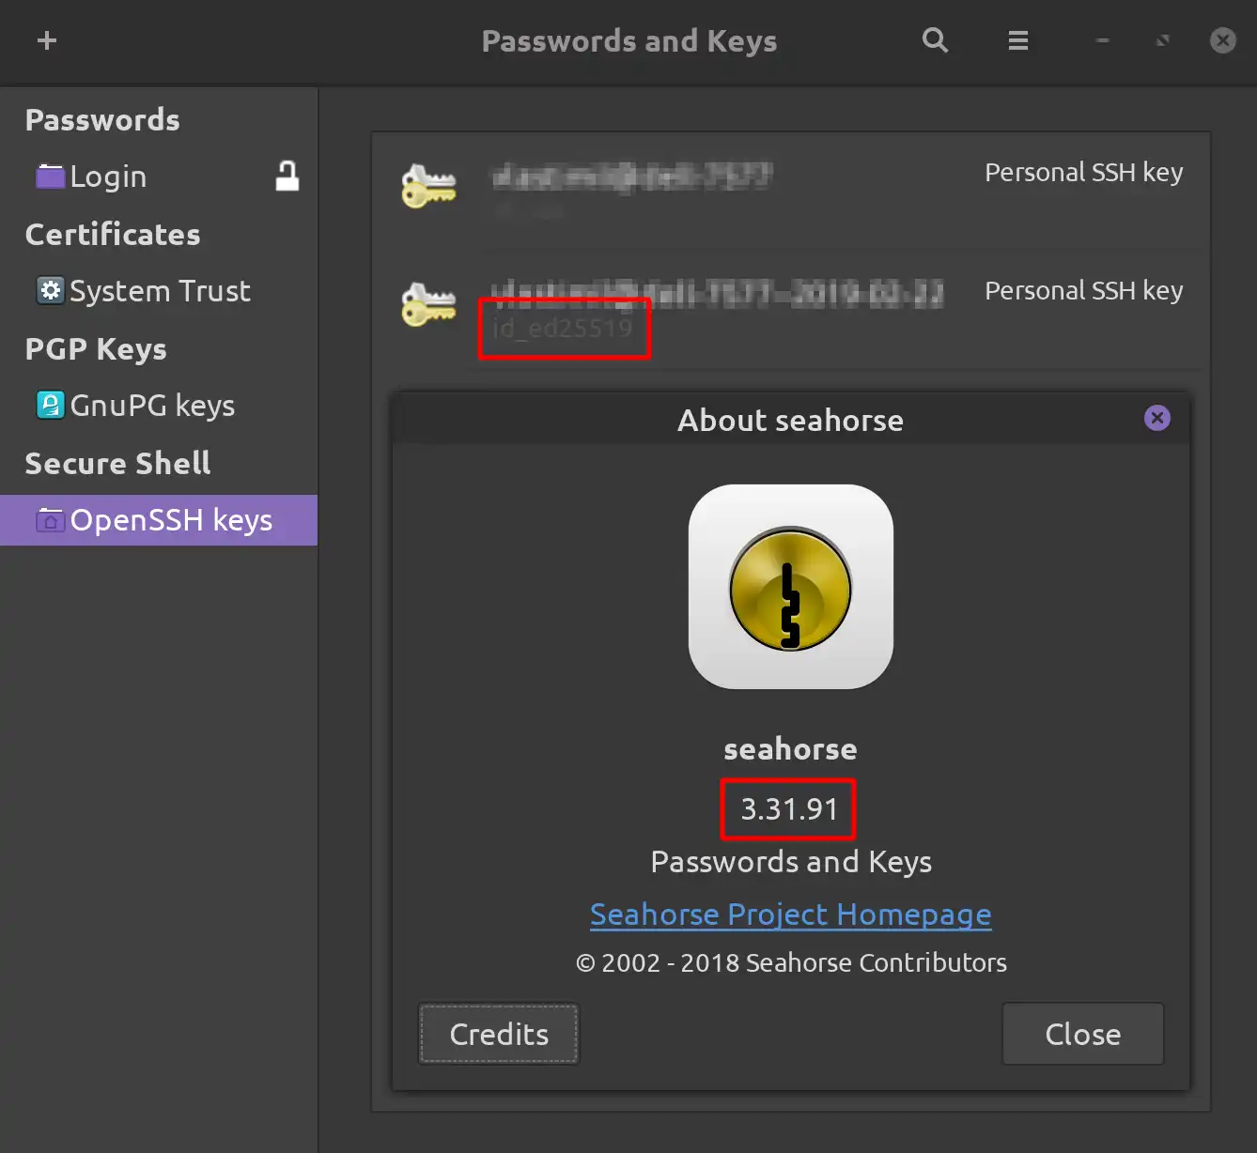Select the first Personal SSH key row

(x=791, y=188)
